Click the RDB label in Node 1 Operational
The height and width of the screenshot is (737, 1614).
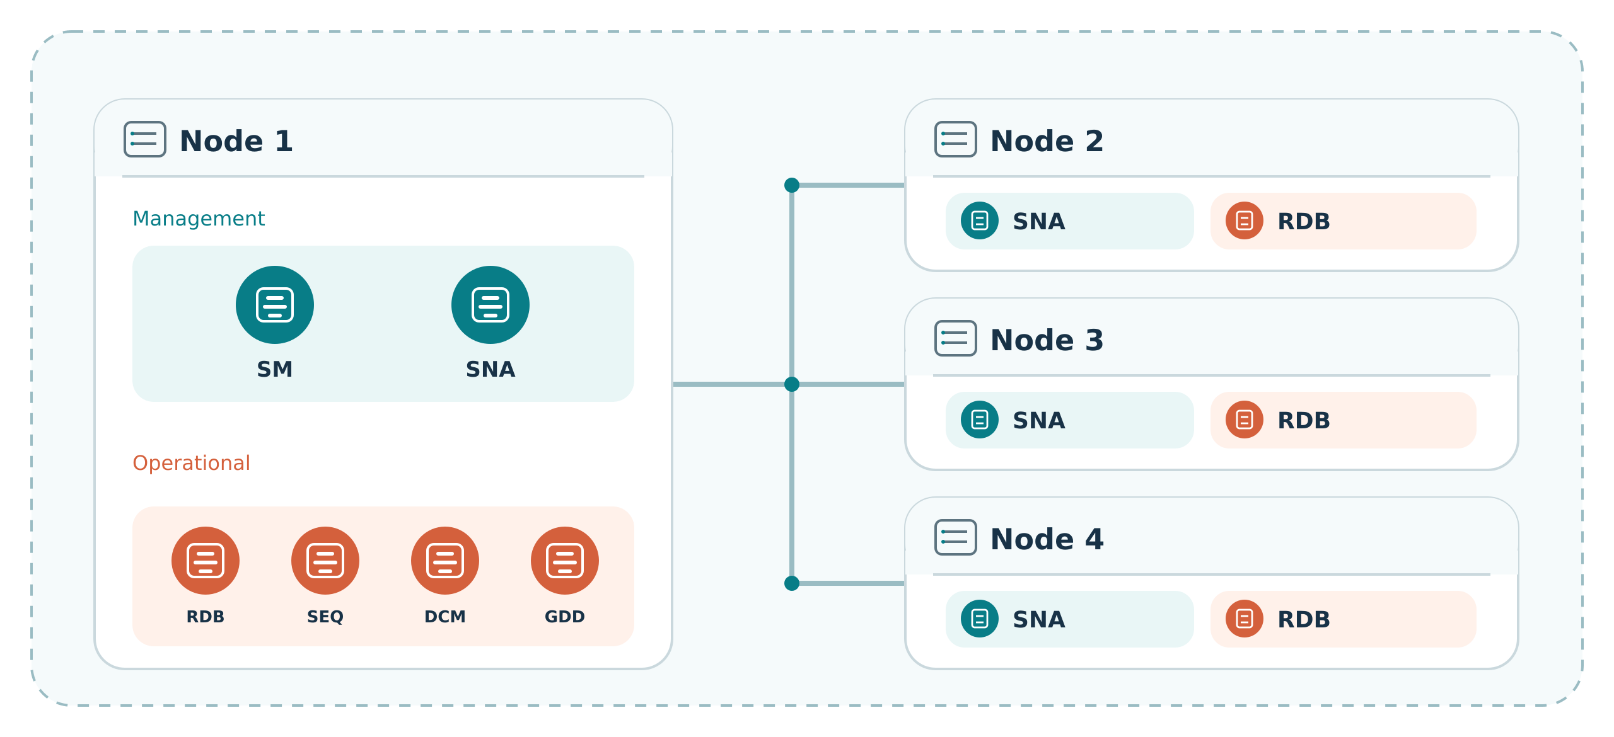tap(206, 617)
